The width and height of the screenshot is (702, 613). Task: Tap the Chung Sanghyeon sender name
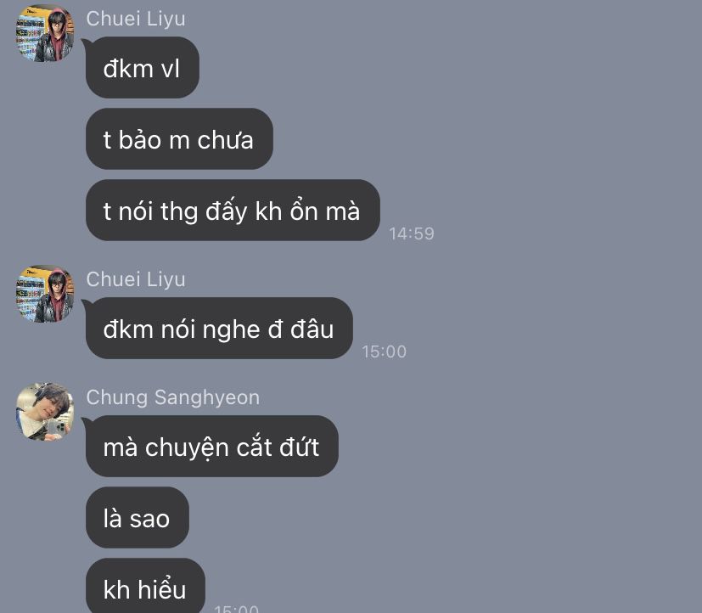[x=173, y=397]
